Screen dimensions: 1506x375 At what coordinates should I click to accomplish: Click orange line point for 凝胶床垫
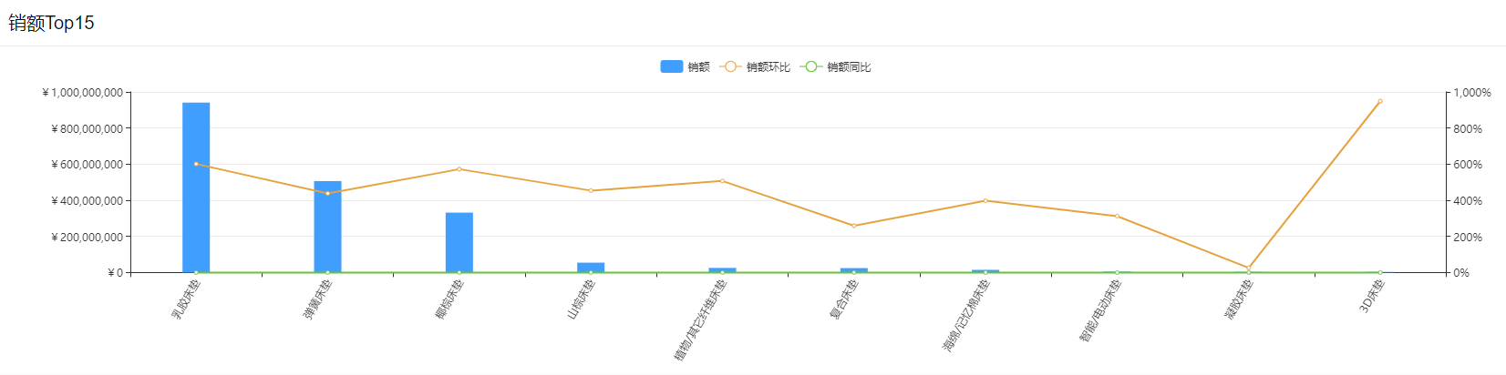[1248, 268]
